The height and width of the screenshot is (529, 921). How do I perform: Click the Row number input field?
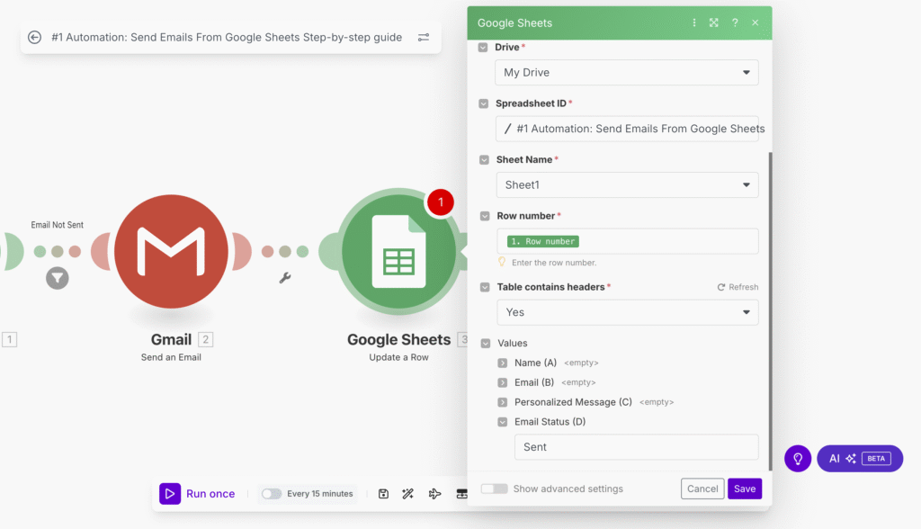pos(627,241)
